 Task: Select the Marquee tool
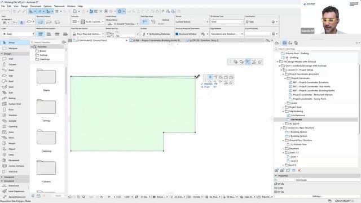pyautogui.click(x=14, y=48)
